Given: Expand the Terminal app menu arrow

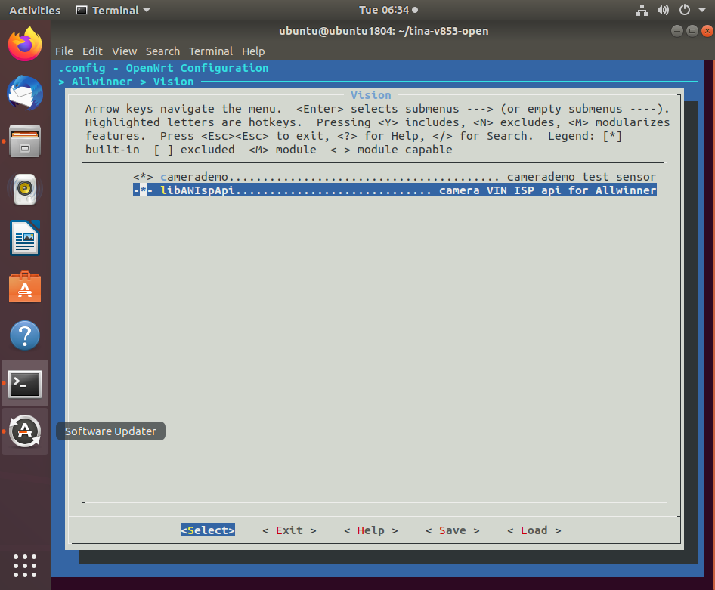Looking at the screenshot, I should point(147,10).
